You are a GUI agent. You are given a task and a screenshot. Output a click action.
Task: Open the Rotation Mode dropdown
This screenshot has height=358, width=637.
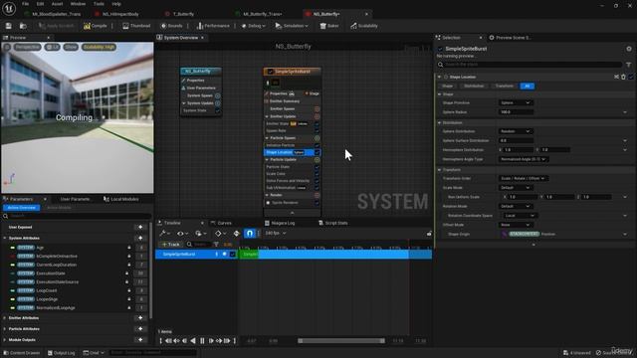tap(516, 206)
